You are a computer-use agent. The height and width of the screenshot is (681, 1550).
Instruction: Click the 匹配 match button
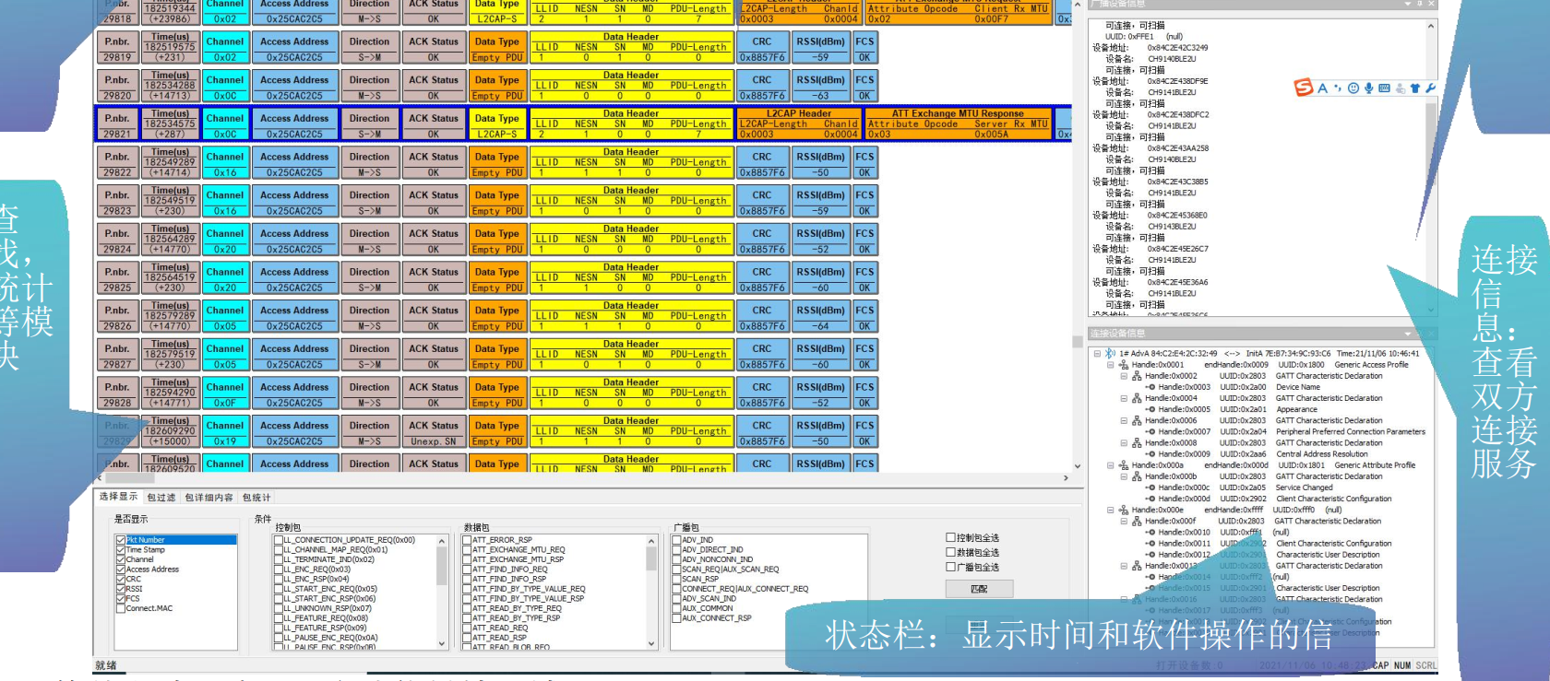pyautogui.click(x=979, y=588)
